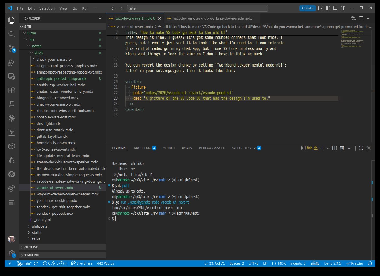Expand the talks folder
This screenshot has height=276, width=380.
(62, 239)
